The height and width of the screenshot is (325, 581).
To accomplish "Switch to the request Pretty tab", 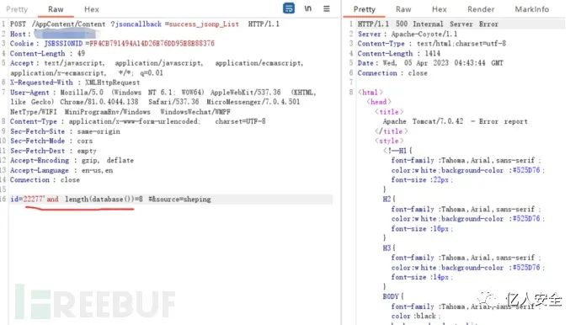I will pos(17,9).
